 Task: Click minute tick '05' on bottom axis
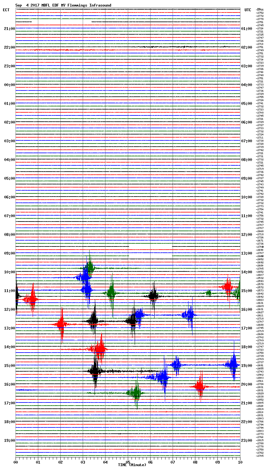[128, 462]
